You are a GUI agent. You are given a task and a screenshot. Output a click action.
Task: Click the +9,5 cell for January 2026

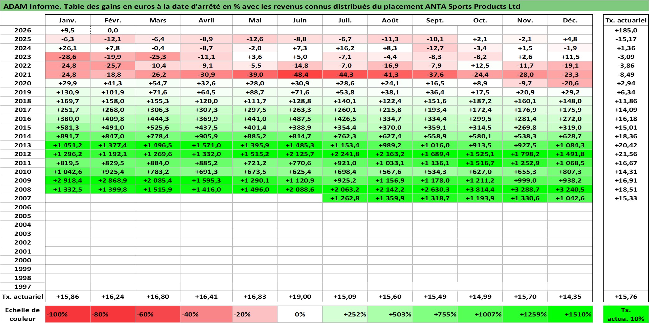(68, 30)
